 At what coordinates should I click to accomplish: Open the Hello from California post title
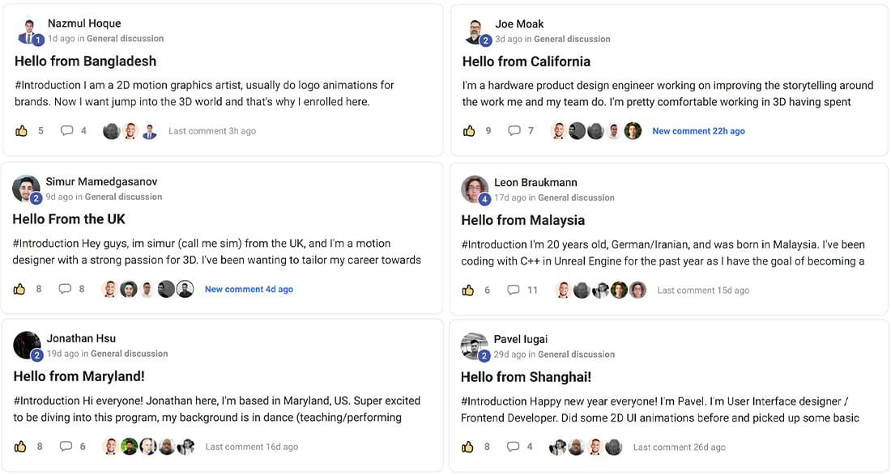[x=526, y=61]
